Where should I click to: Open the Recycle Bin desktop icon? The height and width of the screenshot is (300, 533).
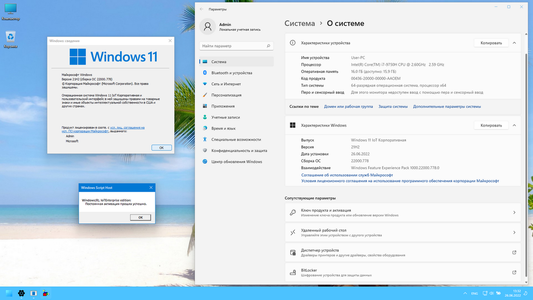click(x=10, y=39)
